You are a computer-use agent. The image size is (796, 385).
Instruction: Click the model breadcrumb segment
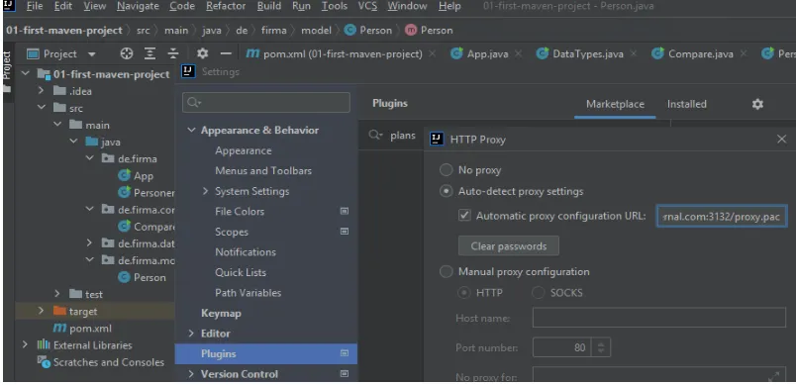coord(316,30)
